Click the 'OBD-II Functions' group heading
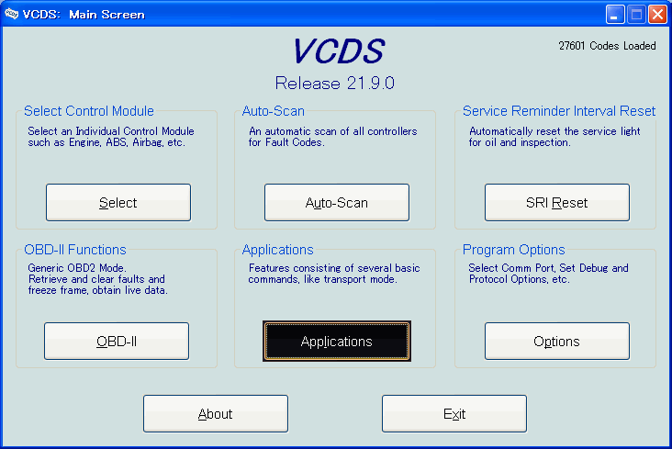 click(x=75, y=250)
